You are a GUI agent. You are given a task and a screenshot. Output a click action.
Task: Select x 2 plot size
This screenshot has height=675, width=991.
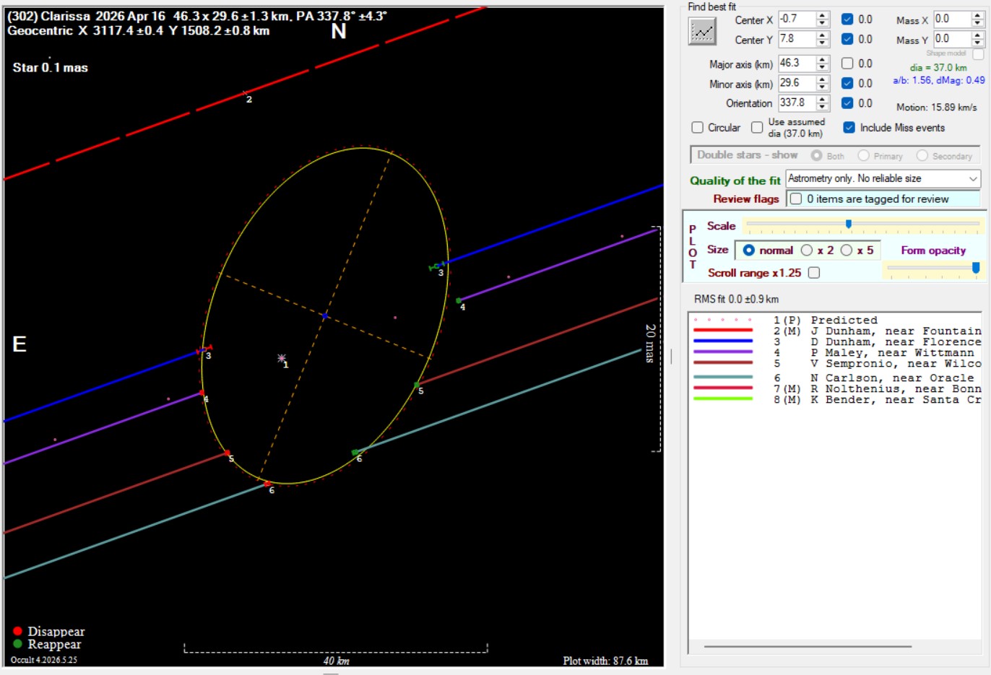(x=807, y=251)
